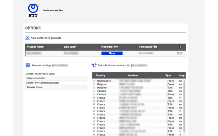Image resolution: width=218 pixels, height=136 pixels.
Task: Click the Moderator PIN column header
Action: pyautogui.click(x=110, y=47)
